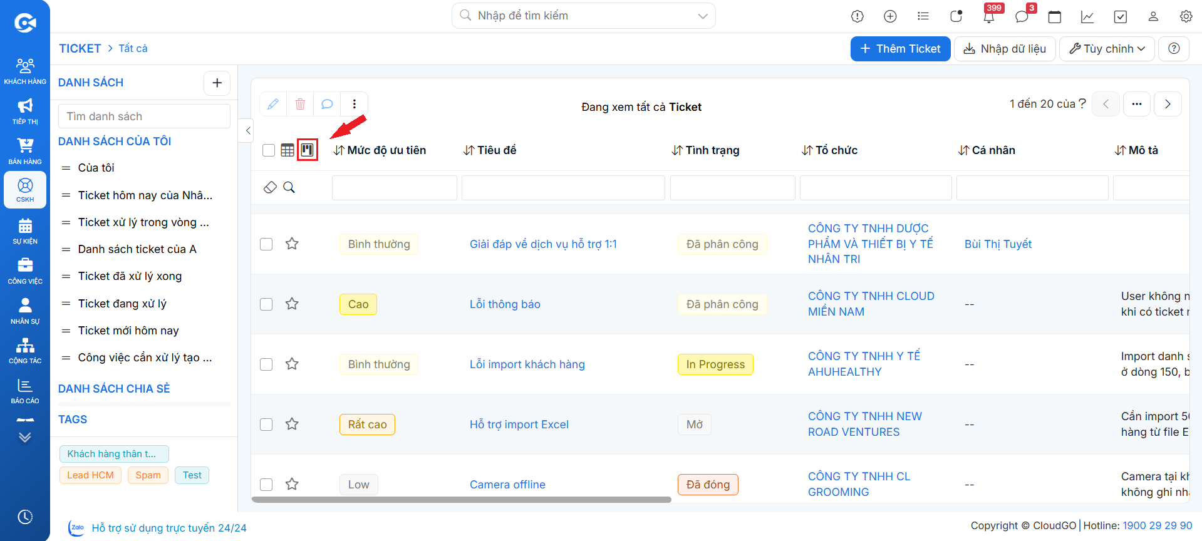This screenshot has width=1202, height=541.
Task: Clear filters with the eraser icon
Action: (x=270, y=187)
